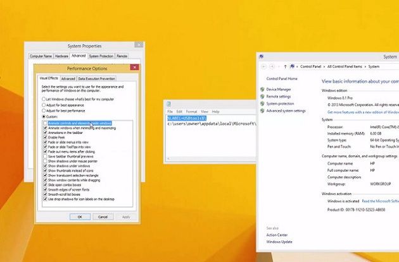This screenshot has width=399, height=262.
Task: Toggle Fade or slide menus into view
Action: pos(46,142)
